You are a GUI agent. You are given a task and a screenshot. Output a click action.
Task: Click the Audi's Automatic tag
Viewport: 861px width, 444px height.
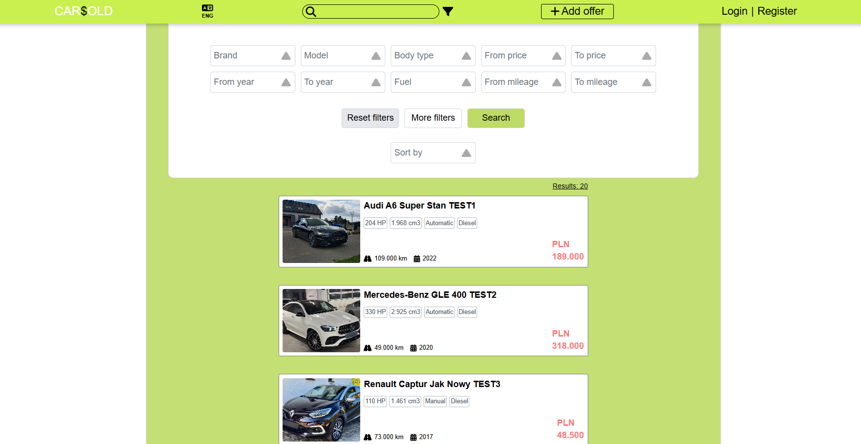439,223
